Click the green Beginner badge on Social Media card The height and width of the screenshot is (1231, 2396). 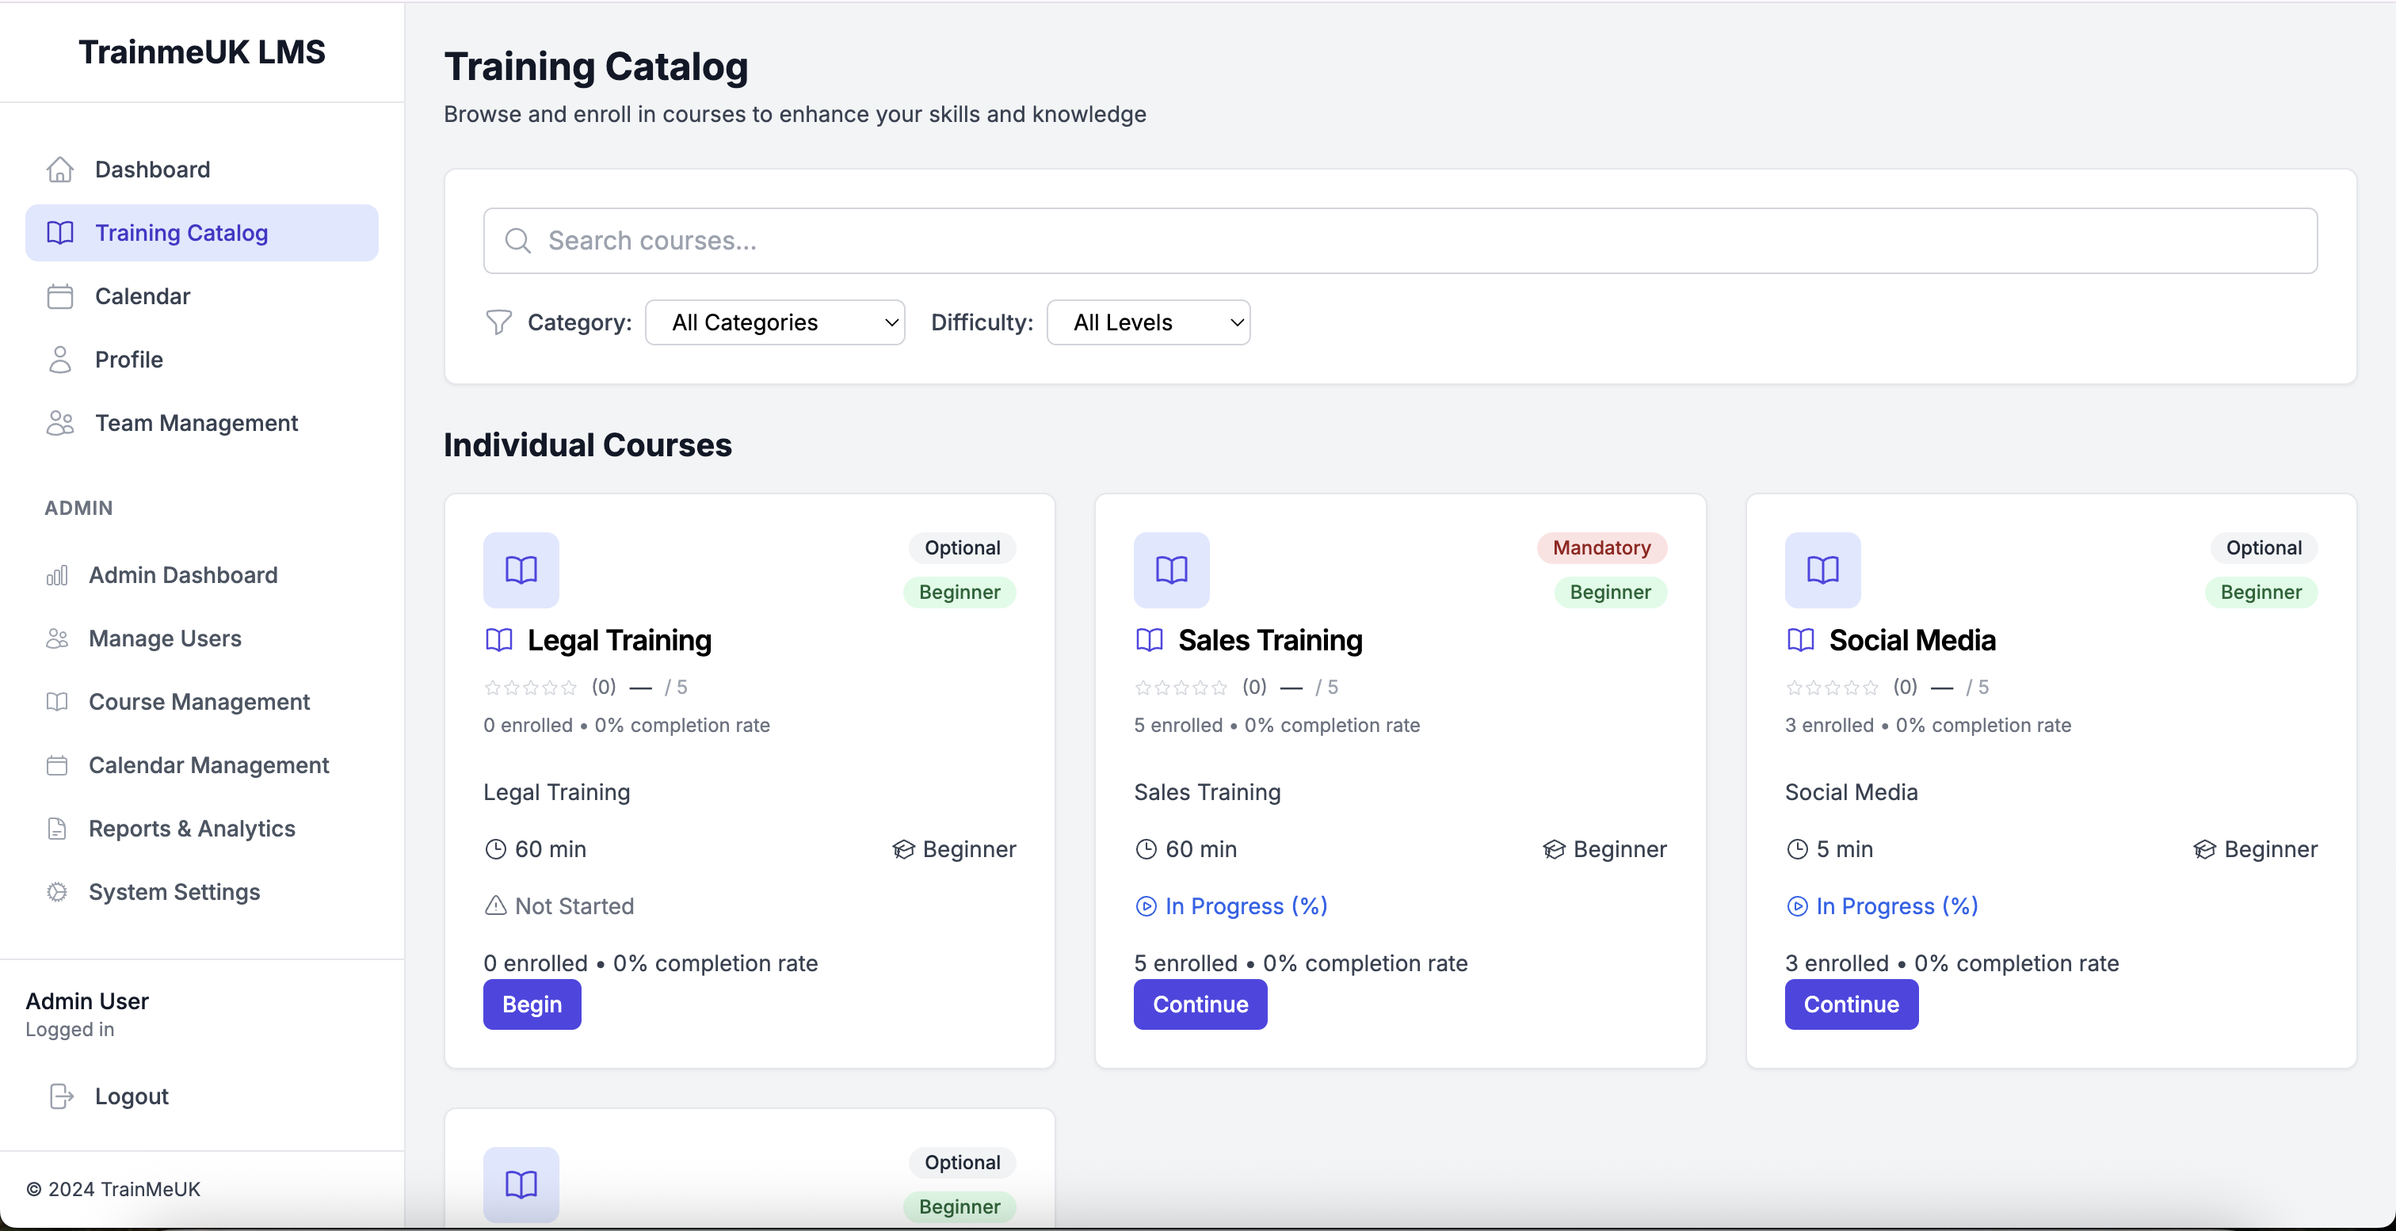[x=2261, y=593]
